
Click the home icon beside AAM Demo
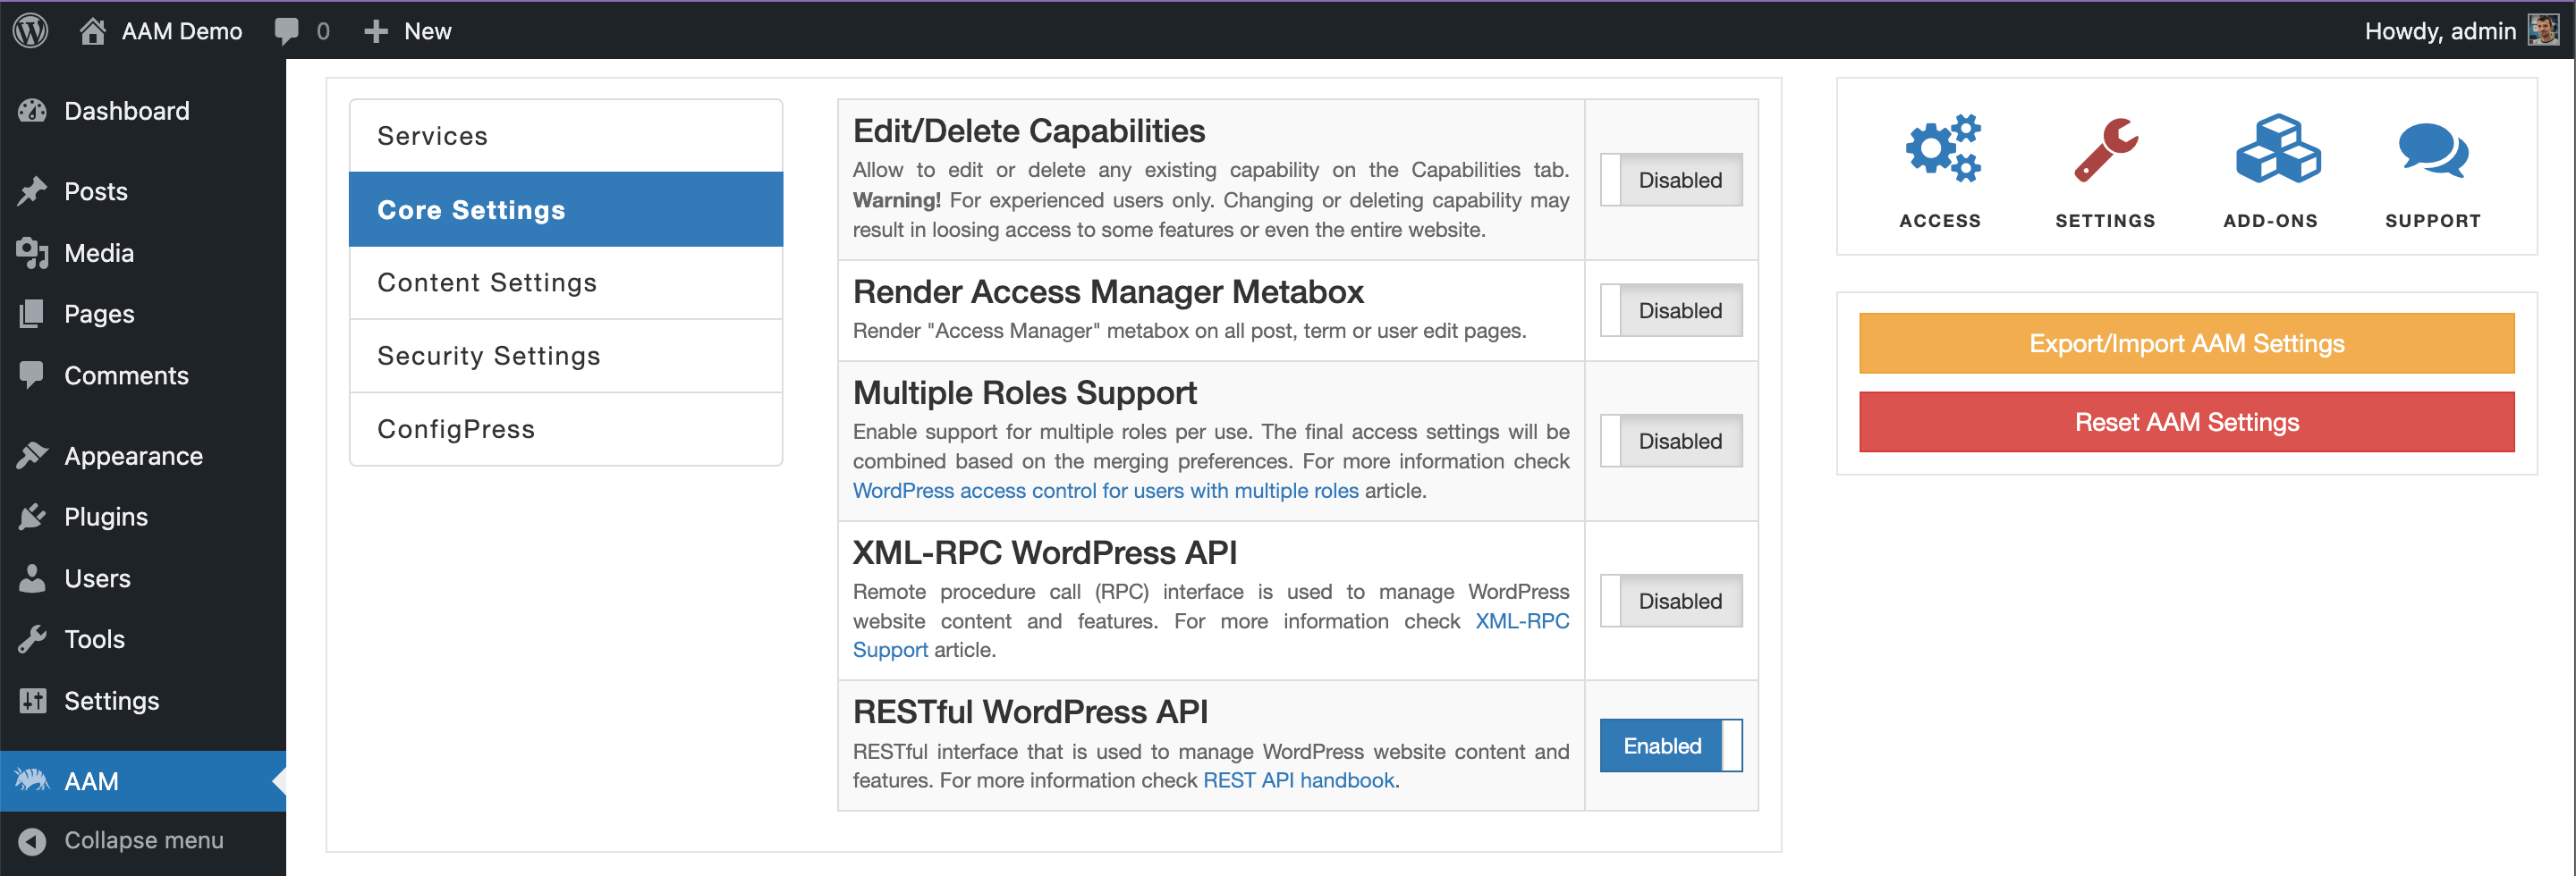tap(93, 31)
